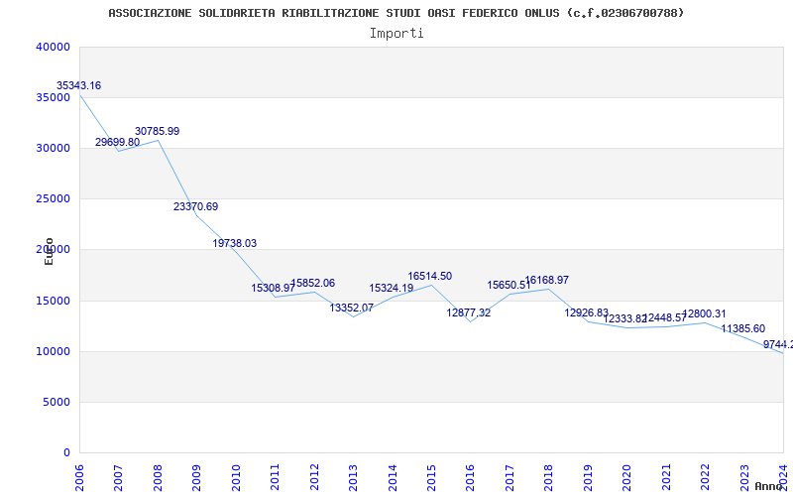Image resolution: width=793 pixels, height=496 pixels.
Task: Select data label 29699.80
Action: point(117,142)
